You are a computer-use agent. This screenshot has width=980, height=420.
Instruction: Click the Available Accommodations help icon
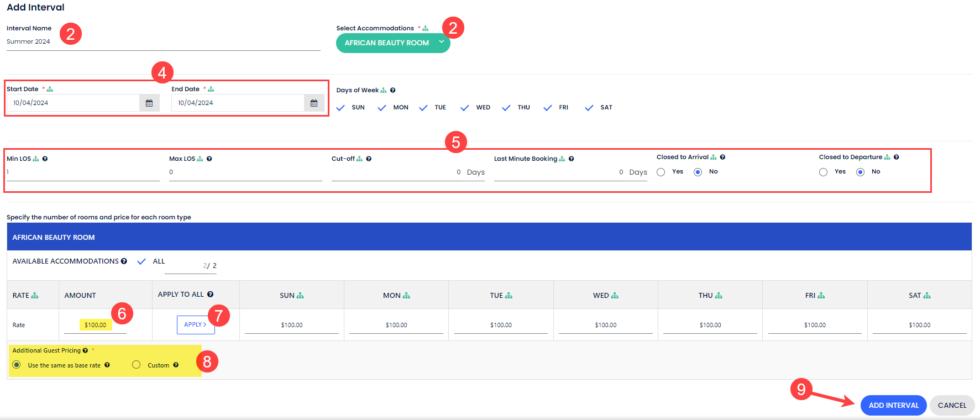124,261
